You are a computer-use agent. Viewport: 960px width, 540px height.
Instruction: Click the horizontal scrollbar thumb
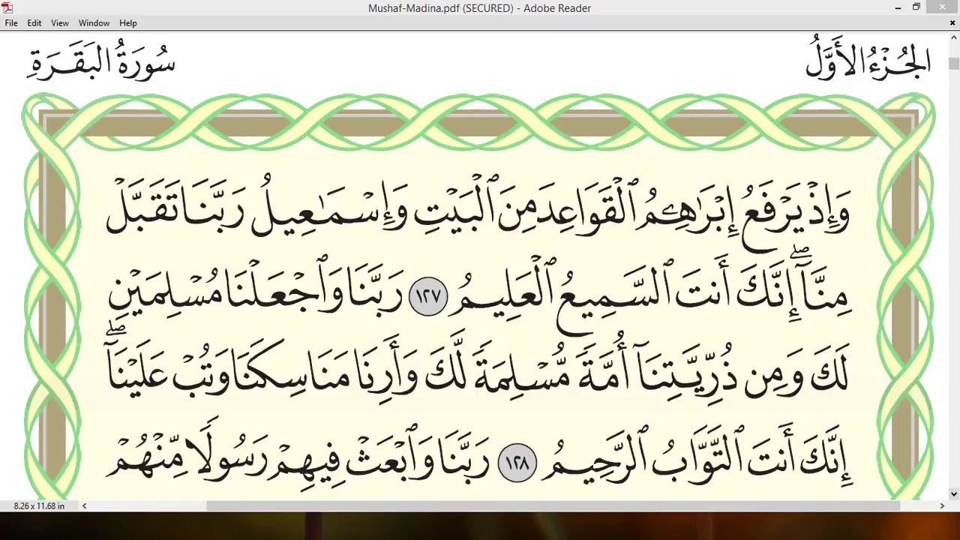coord(553,506)
